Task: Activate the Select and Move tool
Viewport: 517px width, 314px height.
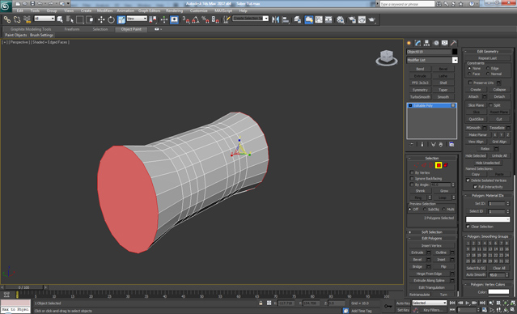Action: pos(101,19)
